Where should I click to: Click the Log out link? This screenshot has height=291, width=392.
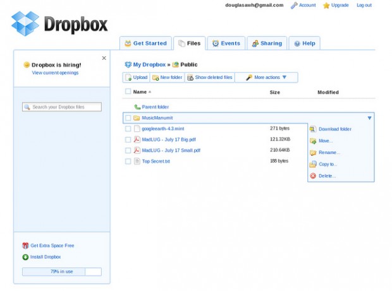tap(364, 5)
